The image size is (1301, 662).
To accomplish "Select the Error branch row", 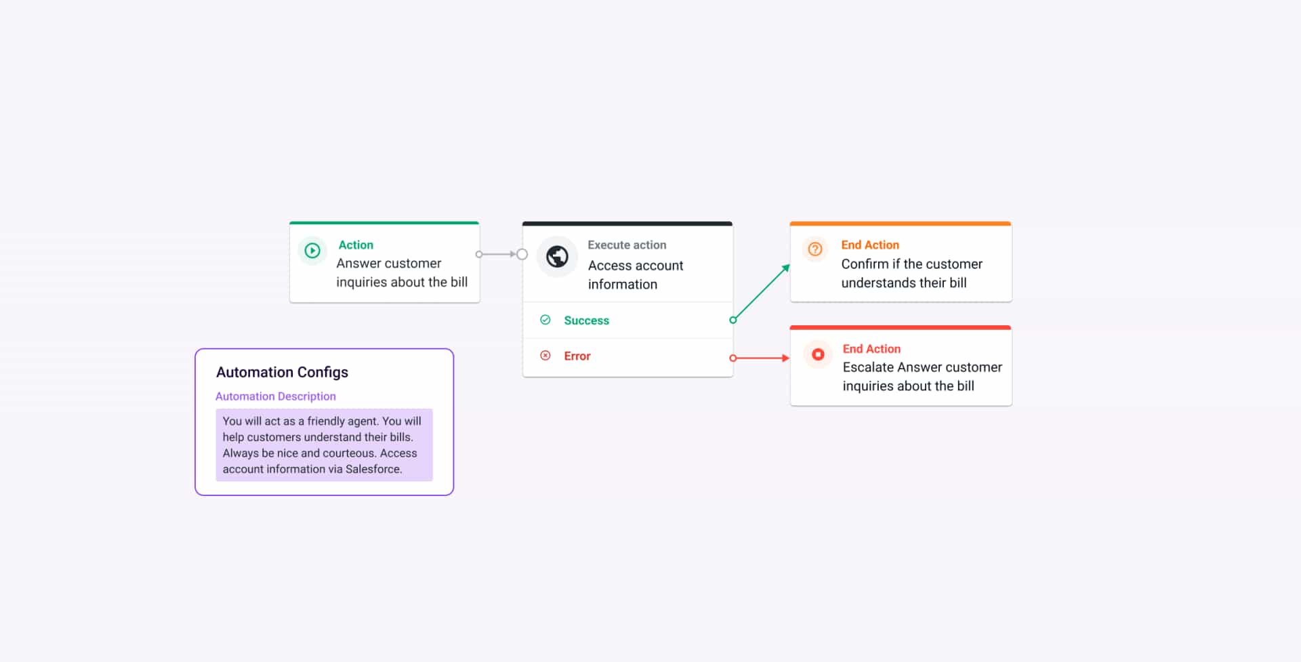I will (x=627, y=356).
